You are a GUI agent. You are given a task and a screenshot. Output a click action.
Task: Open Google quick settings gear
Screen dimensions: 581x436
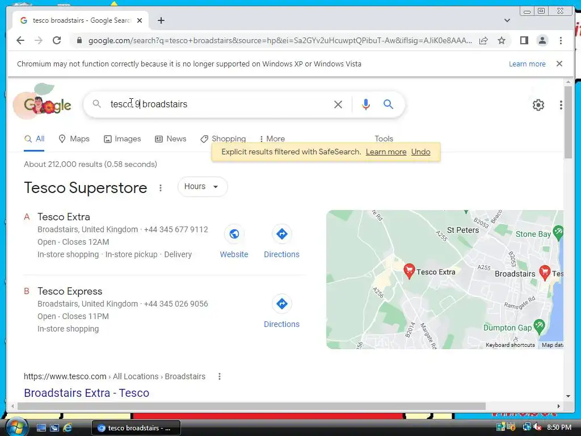[x=538, y=105]
